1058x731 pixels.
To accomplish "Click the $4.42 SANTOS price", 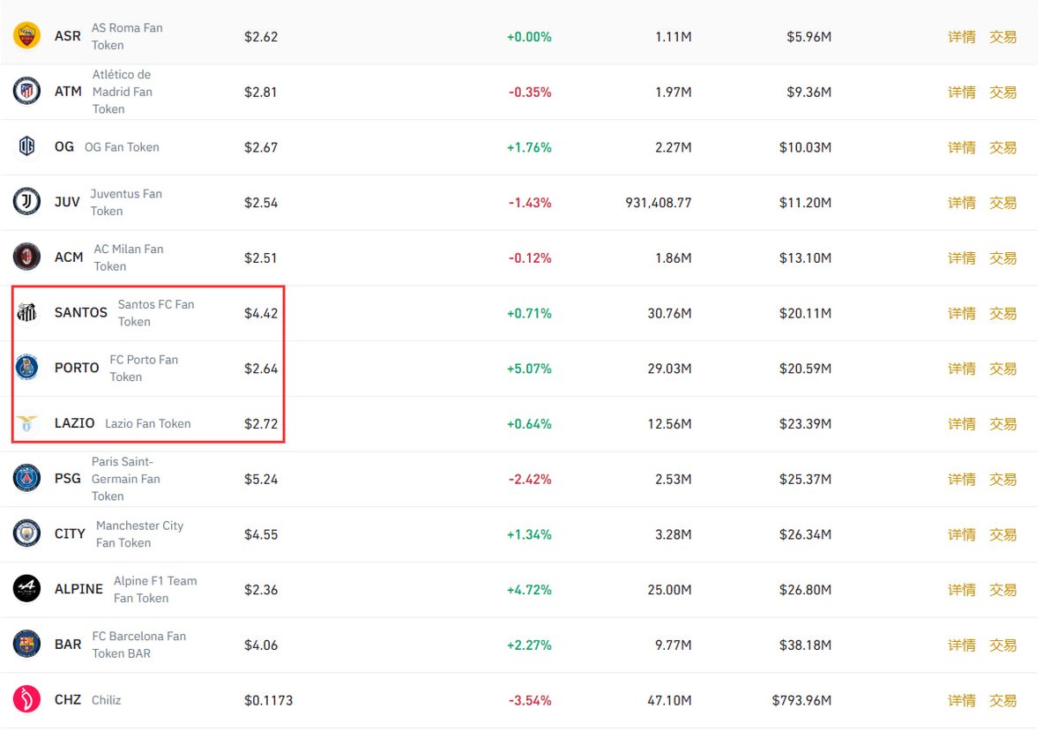I will click(261, 313).
